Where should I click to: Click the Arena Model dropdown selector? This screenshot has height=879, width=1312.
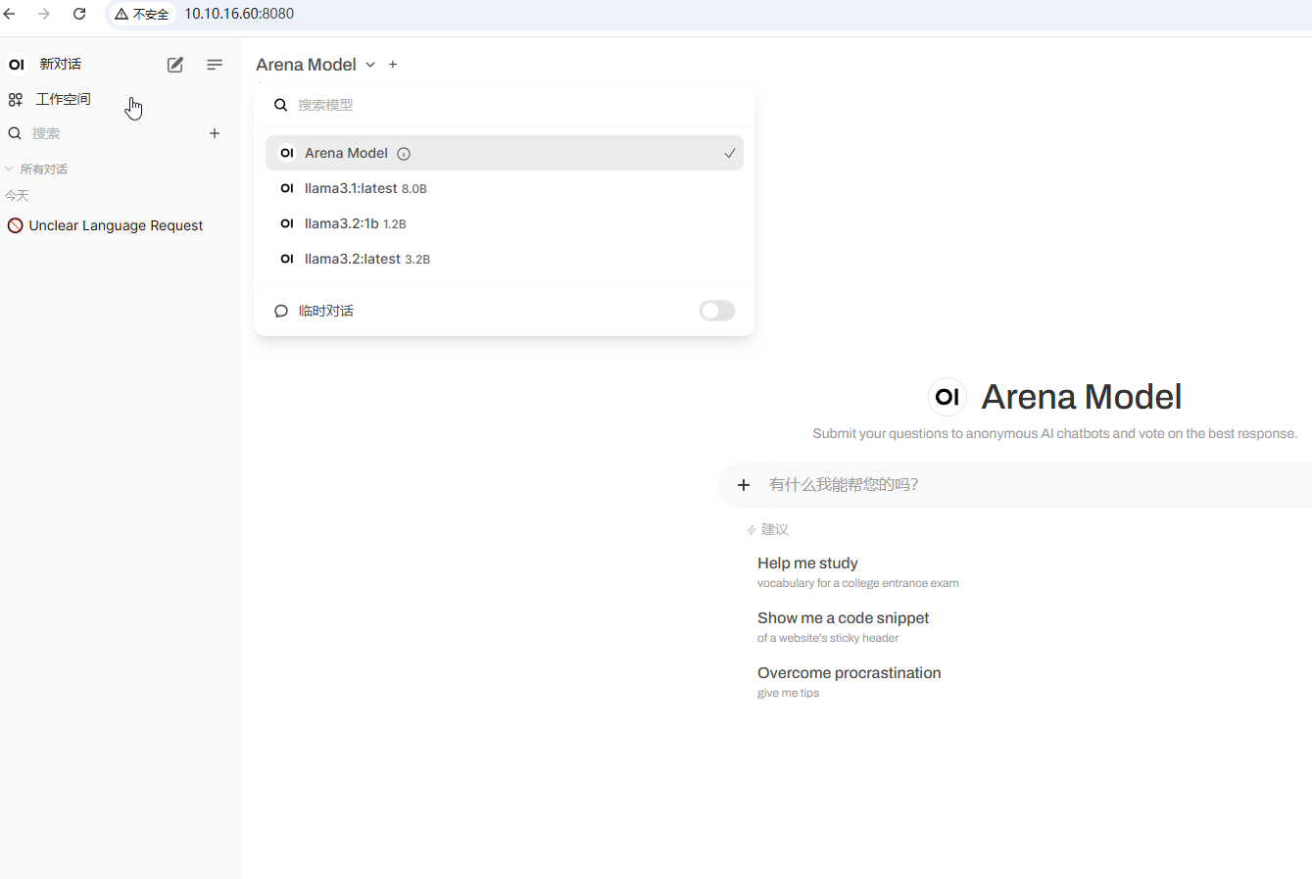316,65
